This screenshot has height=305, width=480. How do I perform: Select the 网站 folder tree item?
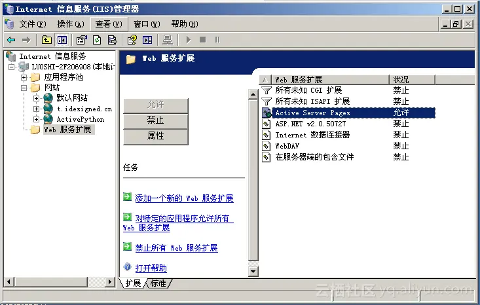52,88
